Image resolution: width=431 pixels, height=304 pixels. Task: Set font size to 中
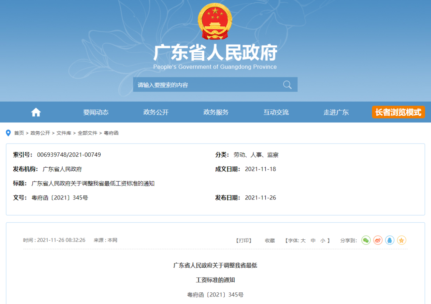[313, 241]
